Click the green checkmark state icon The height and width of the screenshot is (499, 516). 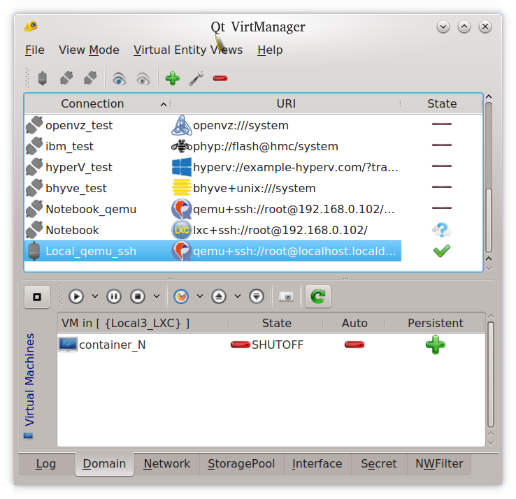pyautogui.click(x=442, y=251)
